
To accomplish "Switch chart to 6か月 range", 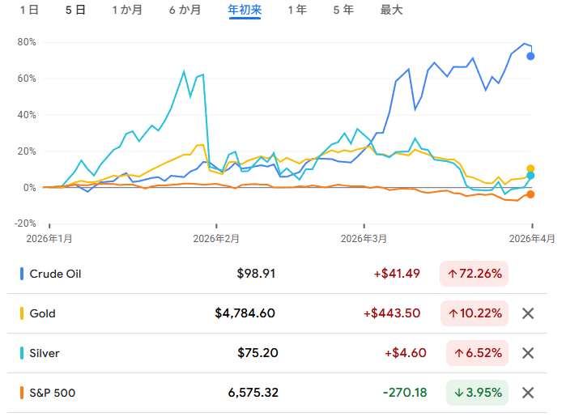I will tap(185, 11).
